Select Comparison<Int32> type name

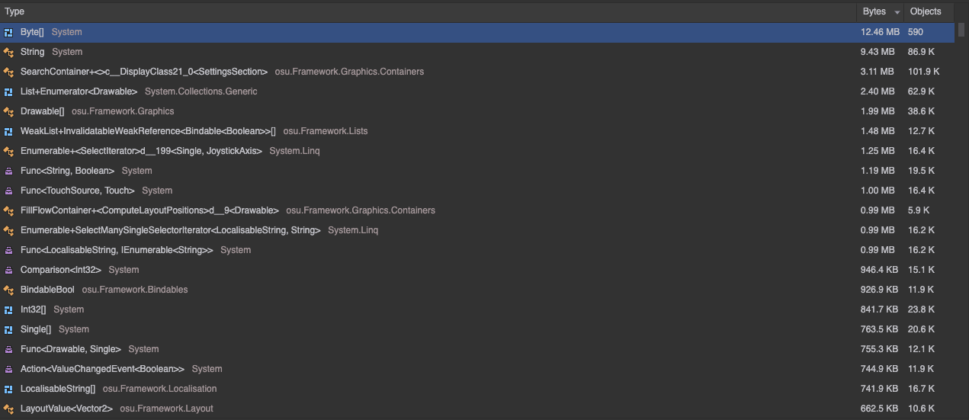coord(61,270)
